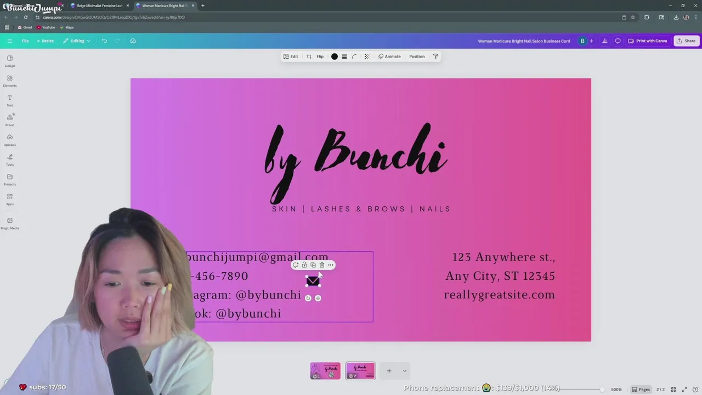Add a new page
The width and height of the screenshot is (702, 395).
coord(389,371)
